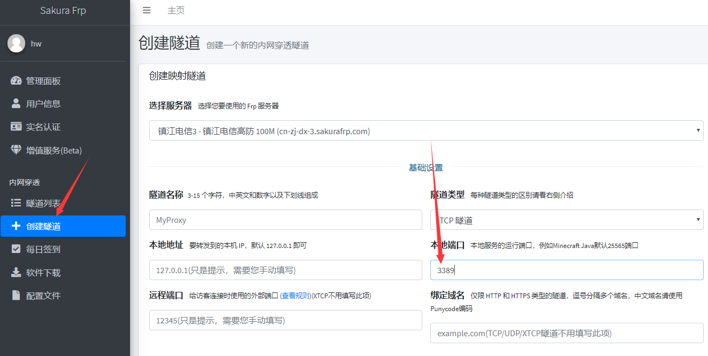The image size is (708, 356).
Task: Click the 查看规则 link
Action: point(295,296)
